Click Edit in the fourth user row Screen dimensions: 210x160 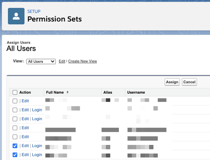pos(25,128)
